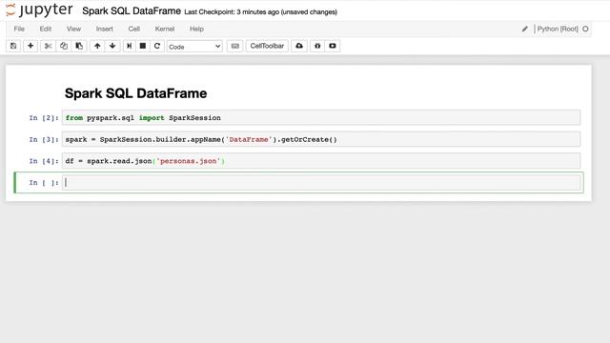Select the Spark SQL DataFrame heading cell
The height and width of the screenshot is (343, 610).
pos(135,93)
